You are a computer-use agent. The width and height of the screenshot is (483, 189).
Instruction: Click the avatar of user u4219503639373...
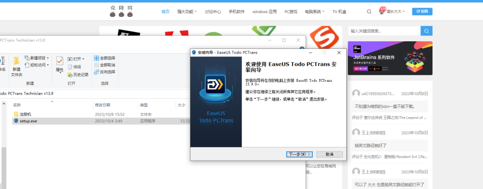(356, 94)
